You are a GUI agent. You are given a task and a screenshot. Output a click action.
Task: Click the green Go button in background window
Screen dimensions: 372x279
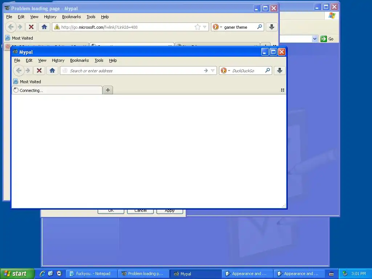point(327,39)
